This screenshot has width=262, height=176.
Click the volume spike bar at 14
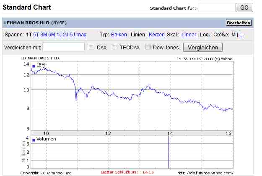click(169, 152)
